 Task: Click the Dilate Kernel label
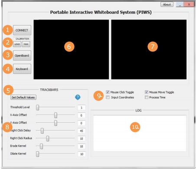click(18, 153)
